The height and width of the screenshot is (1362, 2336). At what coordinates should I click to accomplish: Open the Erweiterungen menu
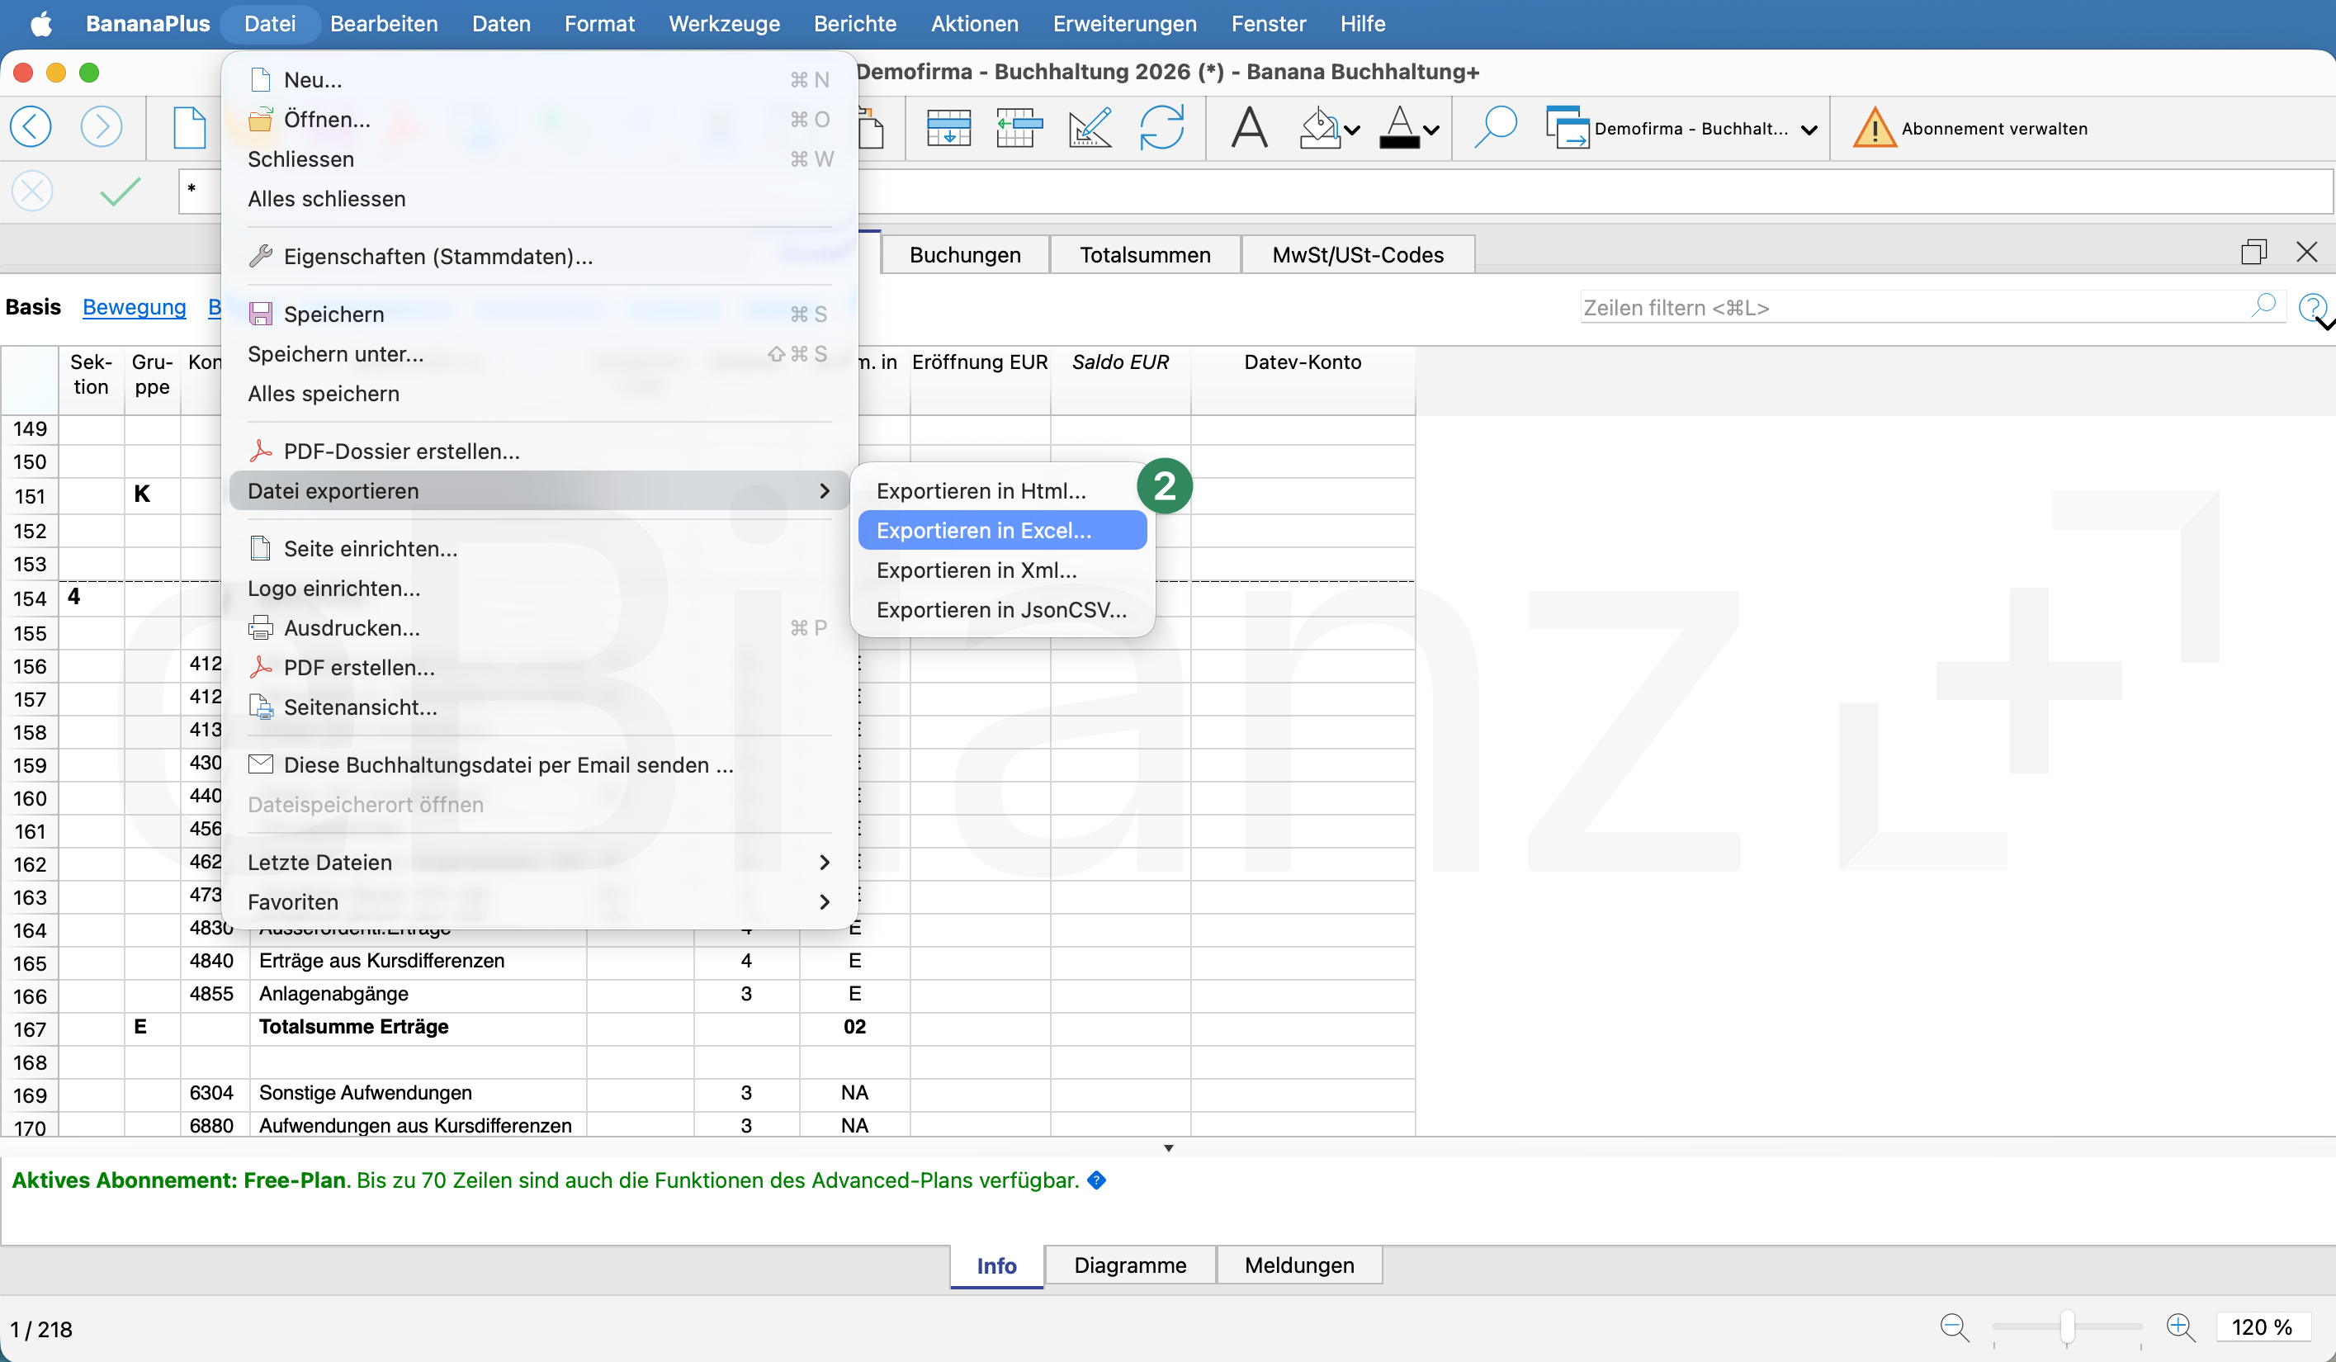(1124, 23)
